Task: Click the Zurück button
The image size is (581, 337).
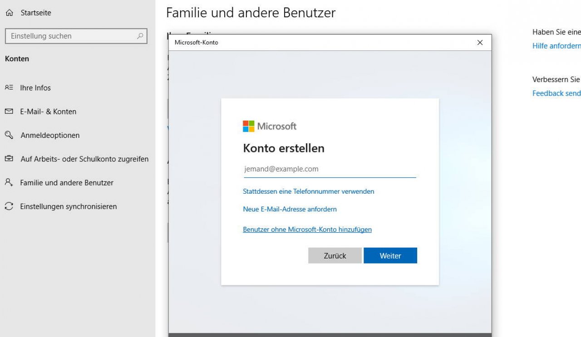Action: (335, 255)
